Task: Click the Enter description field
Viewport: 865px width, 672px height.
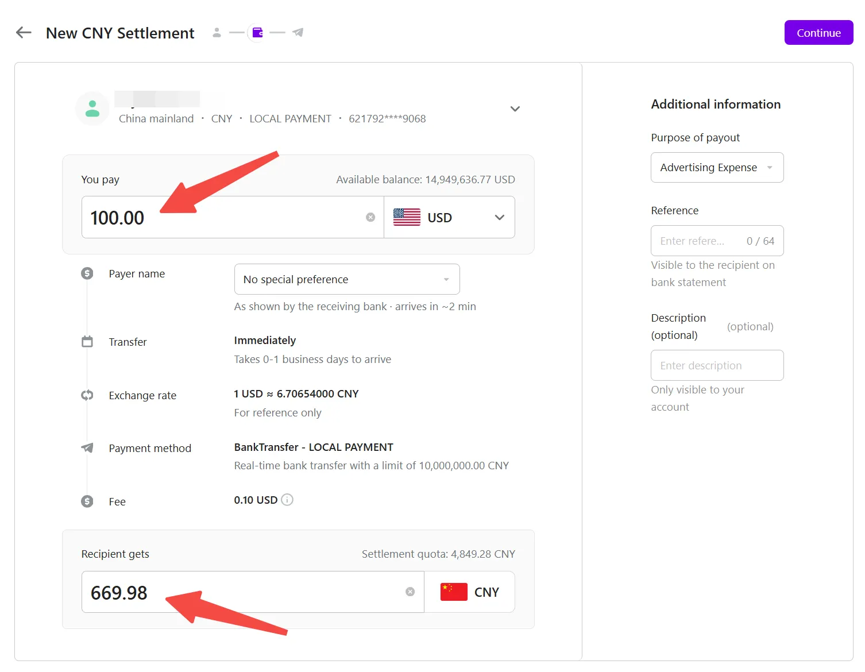Action: [717, 365]
